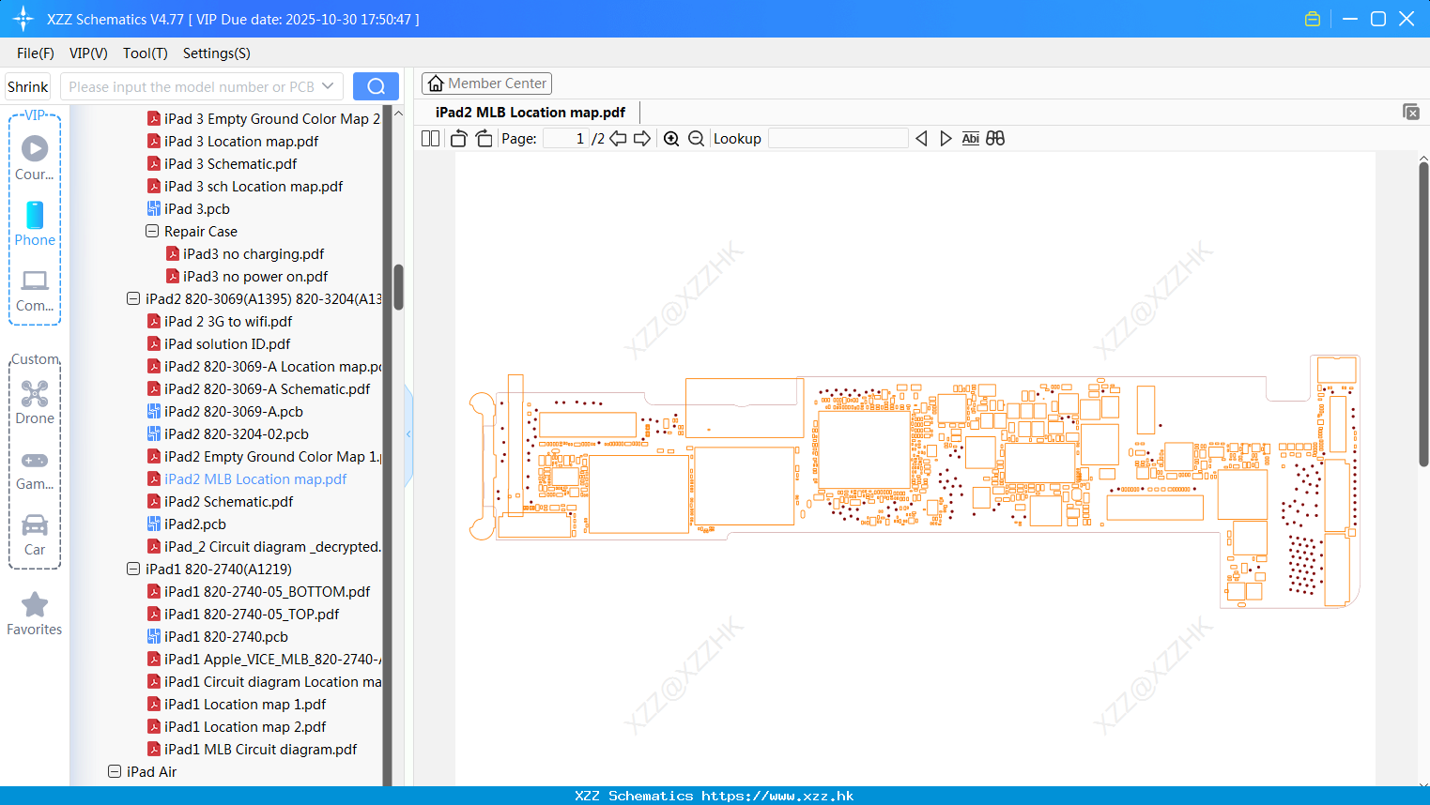Find previous lookup result triangle
Screen dimensions: 1430x805
tap(921, 139)
